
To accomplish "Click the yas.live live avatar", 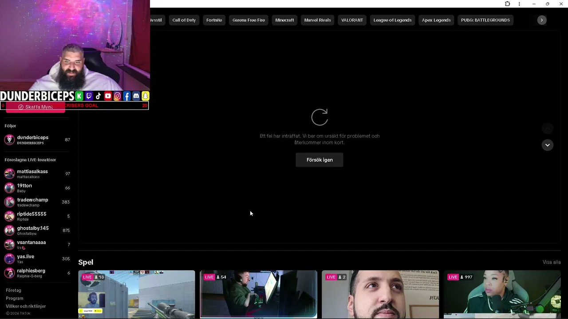I will coord(9,259).
